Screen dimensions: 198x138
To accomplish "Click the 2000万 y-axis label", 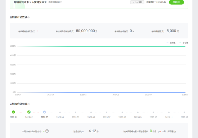I will pos(13,74).
